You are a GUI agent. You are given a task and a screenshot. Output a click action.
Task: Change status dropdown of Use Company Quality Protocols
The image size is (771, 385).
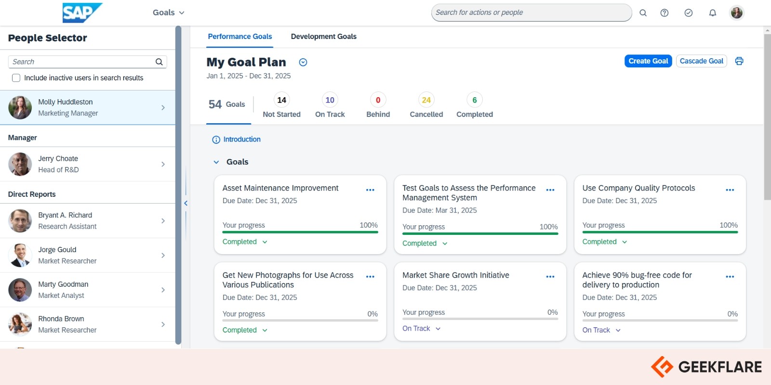(605, 242)
